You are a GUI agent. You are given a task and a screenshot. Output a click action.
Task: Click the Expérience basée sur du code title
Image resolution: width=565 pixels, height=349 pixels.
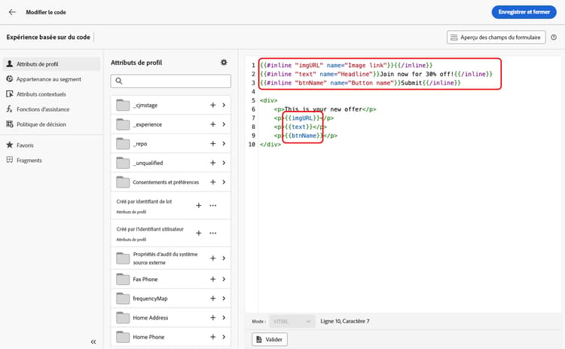48,37
